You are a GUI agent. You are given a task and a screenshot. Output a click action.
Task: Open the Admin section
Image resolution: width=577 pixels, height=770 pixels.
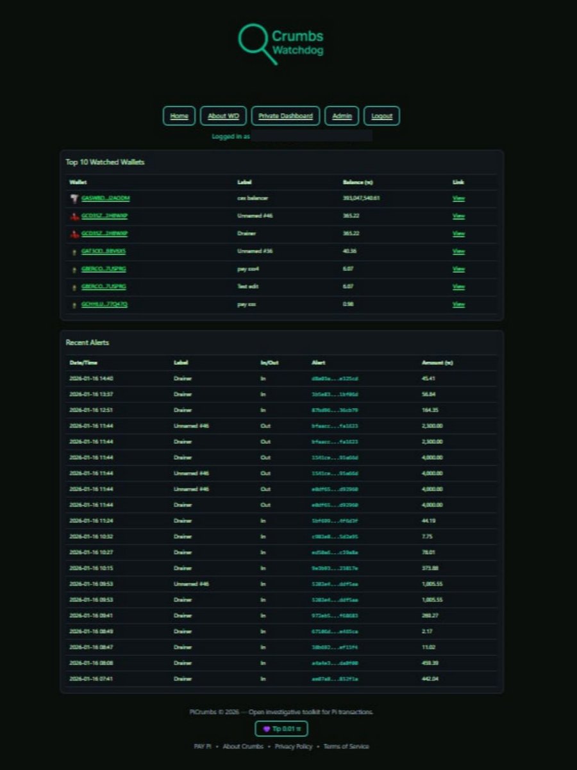342,116
